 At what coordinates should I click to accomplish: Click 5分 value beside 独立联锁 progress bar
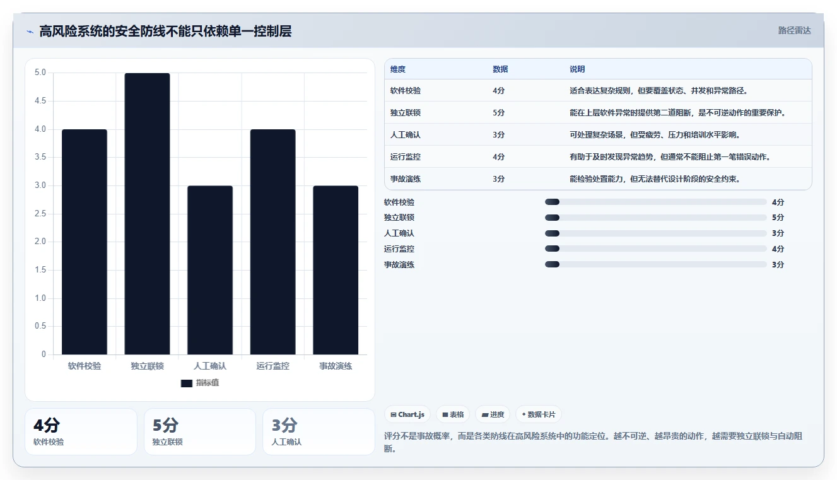pos(778,218)
